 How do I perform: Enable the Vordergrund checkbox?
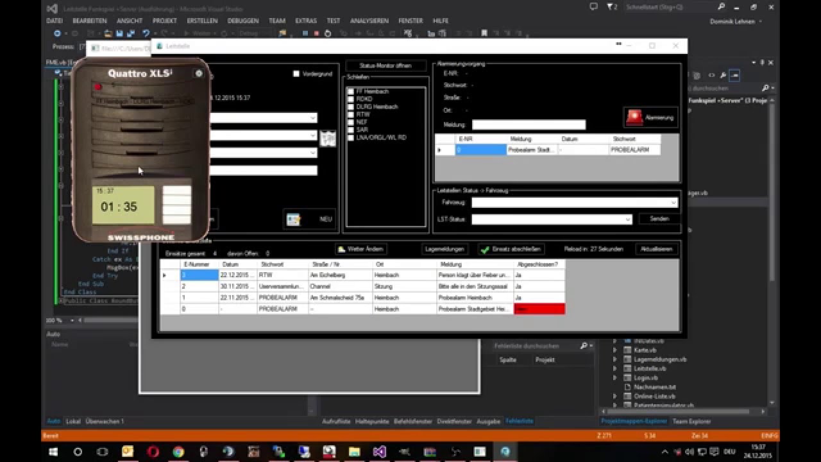(x=296, y=74)
